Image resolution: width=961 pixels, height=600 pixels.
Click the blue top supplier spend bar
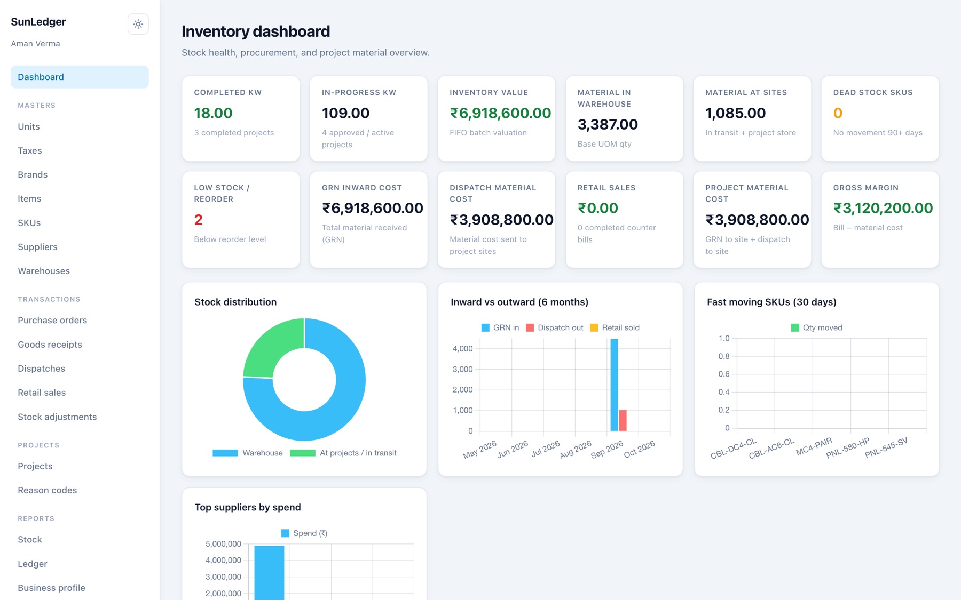pyautogui.click(x=269, y=572)
